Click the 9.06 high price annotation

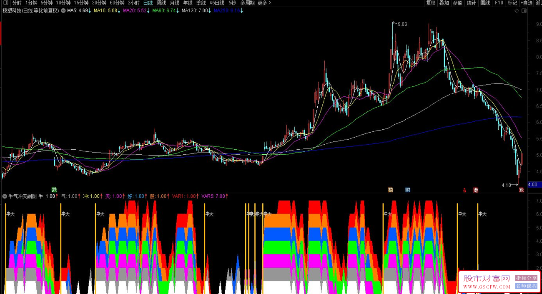(402, 24)
